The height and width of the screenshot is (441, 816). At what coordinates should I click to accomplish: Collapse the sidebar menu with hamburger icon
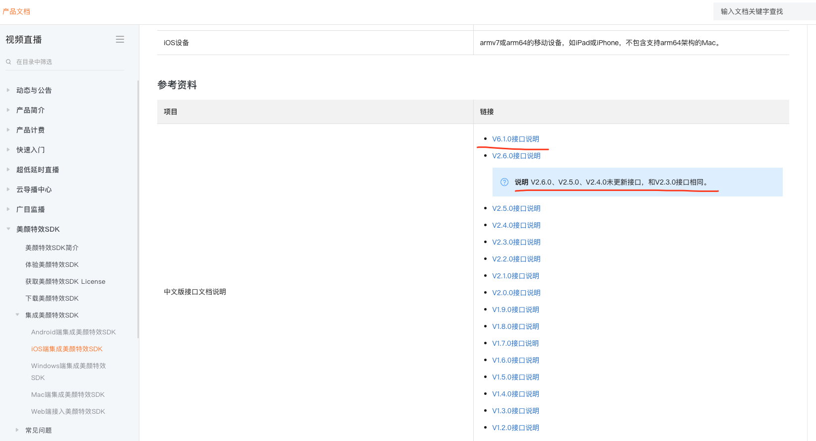click(x=120, y=39)
